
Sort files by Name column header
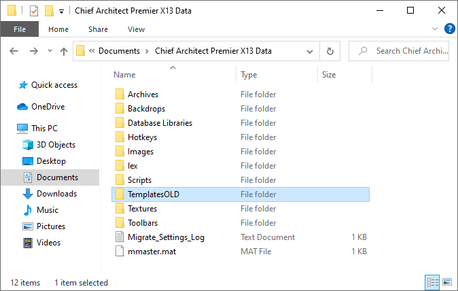tap(124, 75)
